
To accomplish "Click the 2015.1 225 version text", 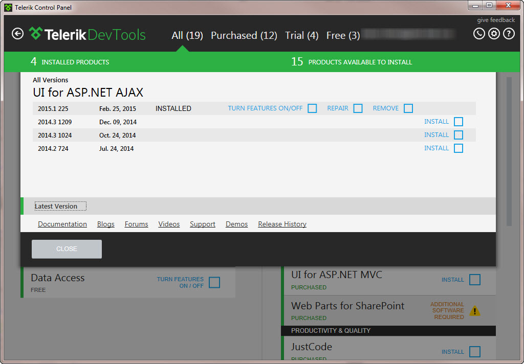I will click(x=53, y=109).
